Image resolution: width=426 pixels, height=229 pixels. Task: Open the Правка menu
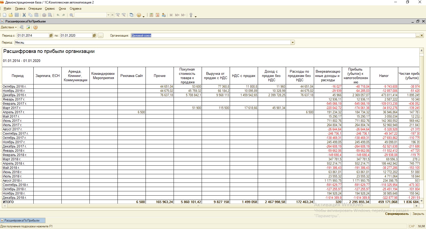pyautogui.click(x=20, y=9)
